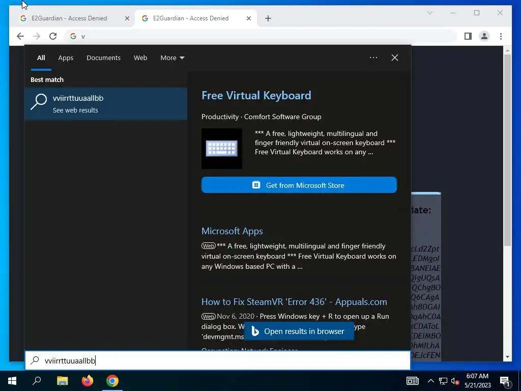Click Chrome's forward arrow
The width and height of the screenshot is (521, 391).
pyautogui.click(x=37, y=36)
